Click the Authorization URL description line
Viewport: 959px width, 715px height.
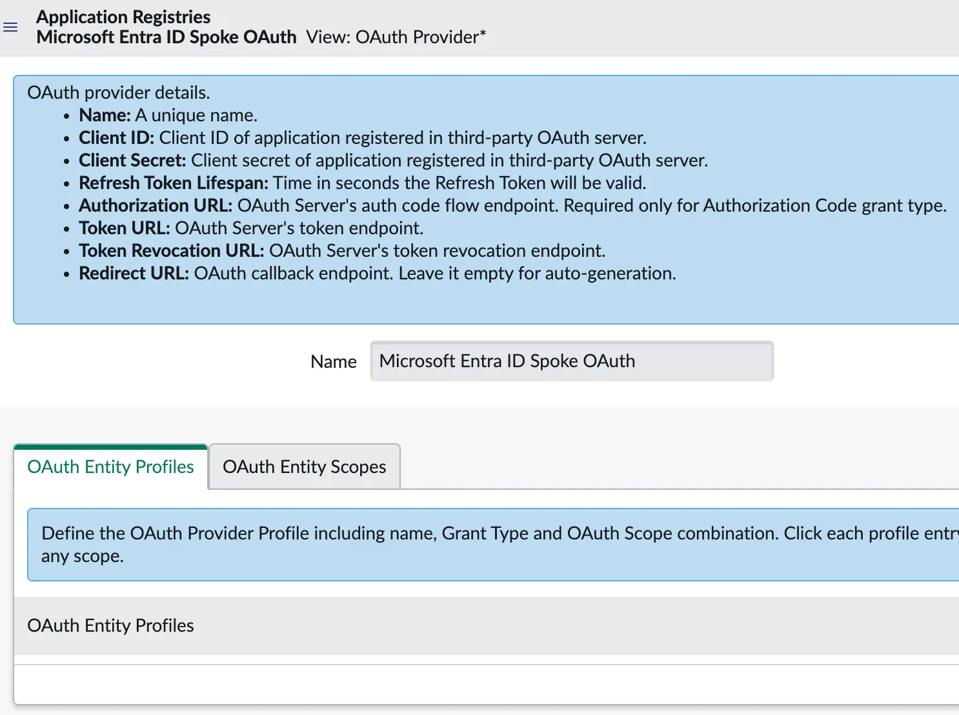click(512, 205)
